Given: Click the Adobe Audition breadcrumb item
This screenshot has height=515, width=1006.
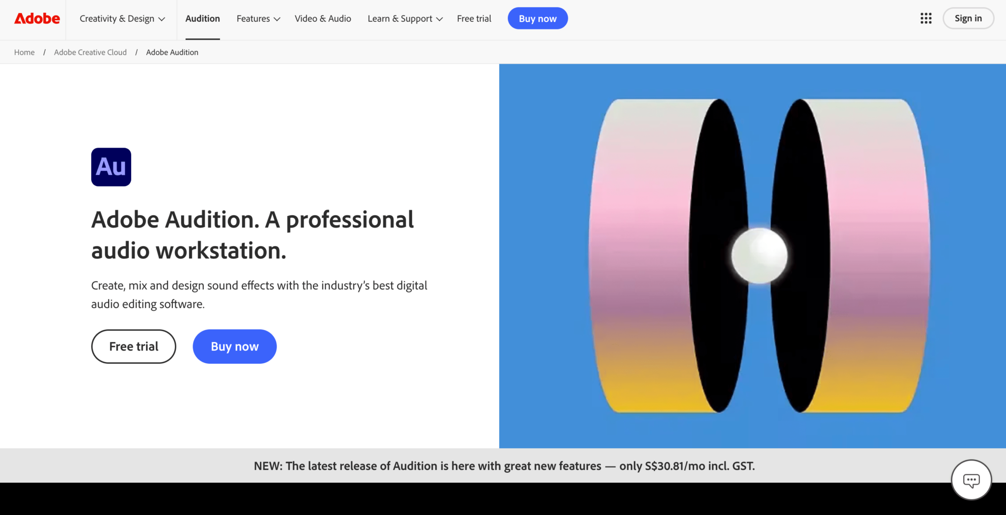Looking at the screenshot, I should coord(172,52).
